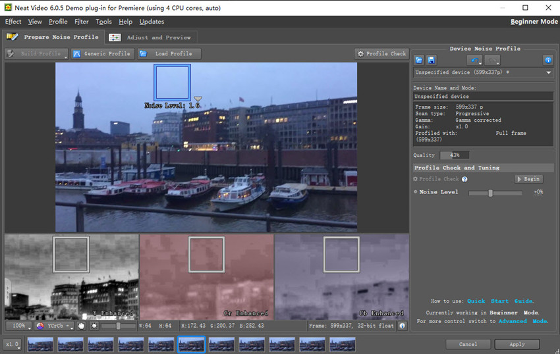Click the W:64 selection width value
The width and height of the screenshot is (560, 354).
click(x=145, y=326)
